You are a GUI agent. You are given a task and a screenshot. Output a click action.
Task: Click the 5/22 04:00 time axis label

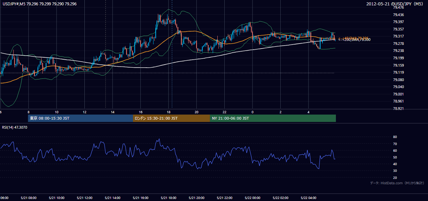tap(308, 198)
